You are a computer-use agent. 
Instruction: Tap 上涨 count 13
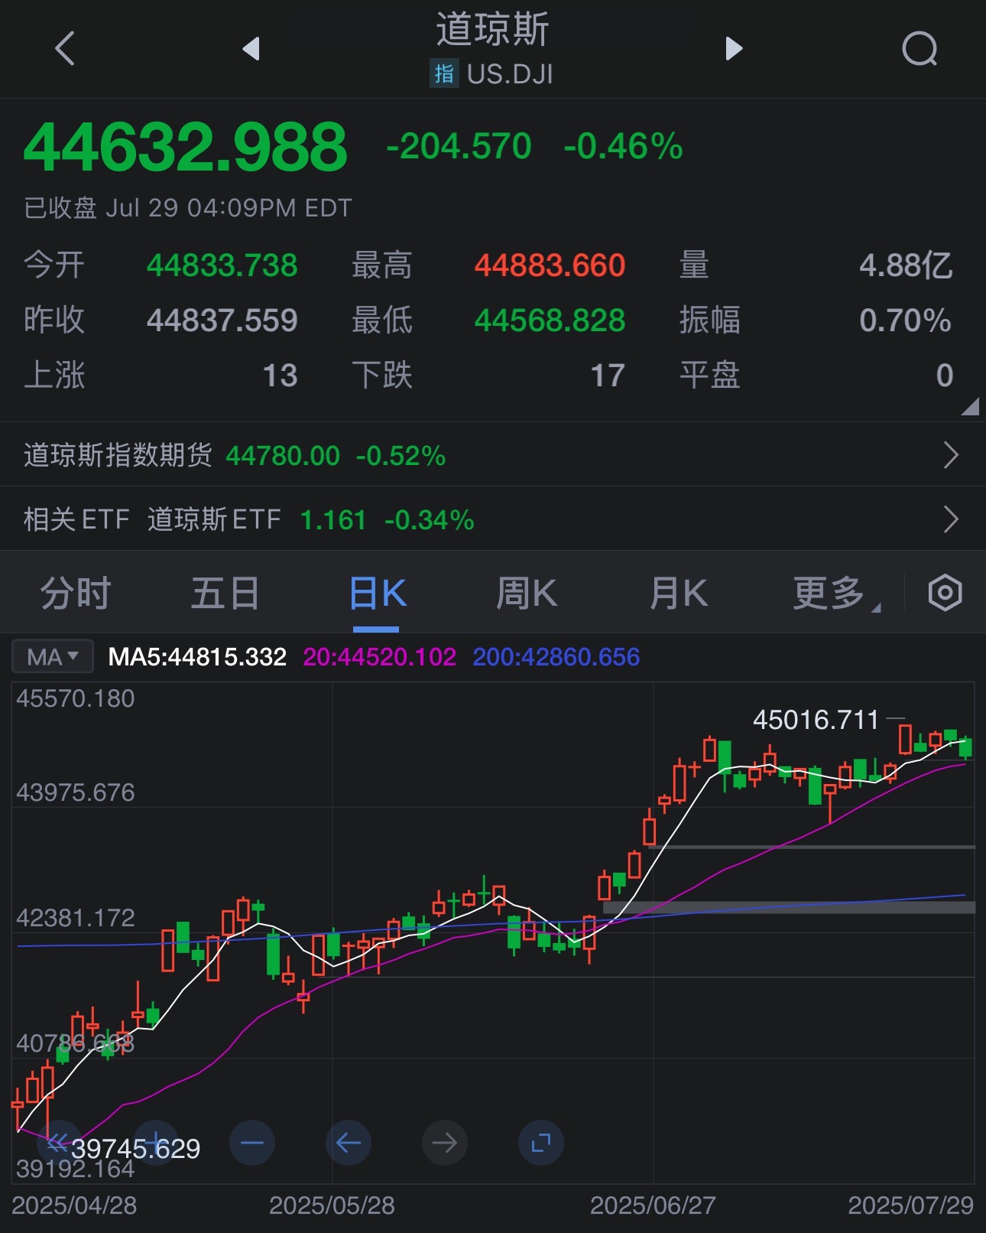[280, 376]
